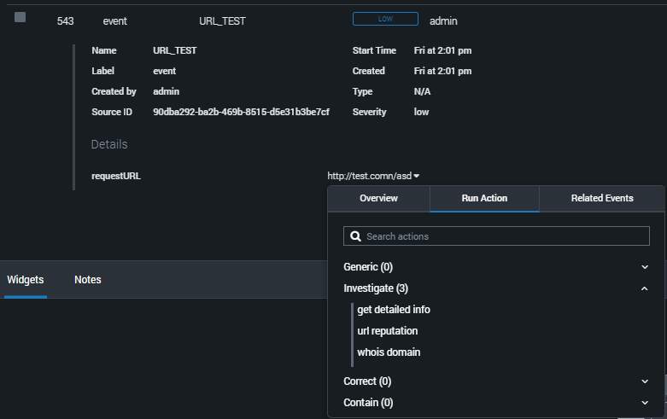
Task: Open the Notes tab
Action: point(88,280)
